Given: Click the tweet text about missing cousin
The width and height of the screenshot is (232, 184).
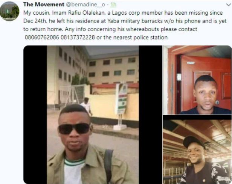Looking at the screenshot, I should coord(125,25).
